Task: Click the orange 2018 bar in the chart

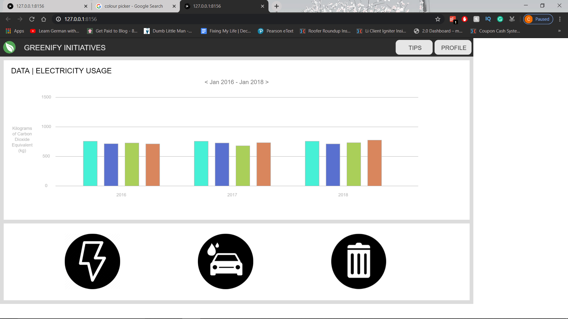Action: [375, 163]
